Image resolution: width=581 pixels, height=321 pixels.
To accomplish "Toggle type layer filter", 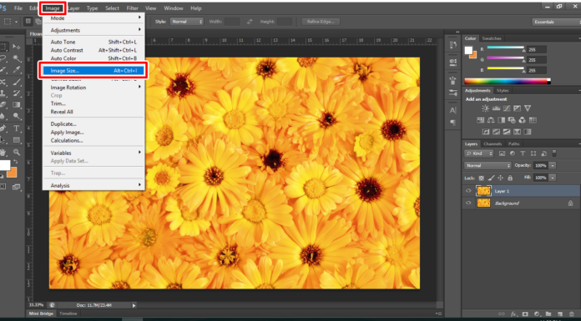I will click(523, 153).
